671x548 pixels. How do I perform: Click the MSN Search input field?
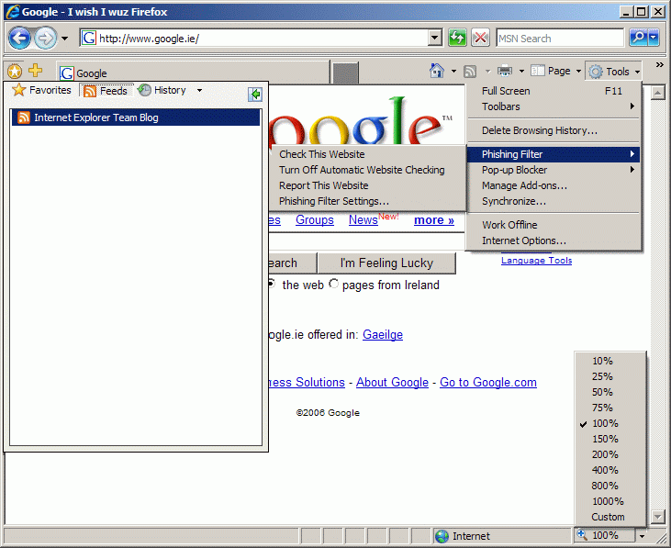click(560, 39)
